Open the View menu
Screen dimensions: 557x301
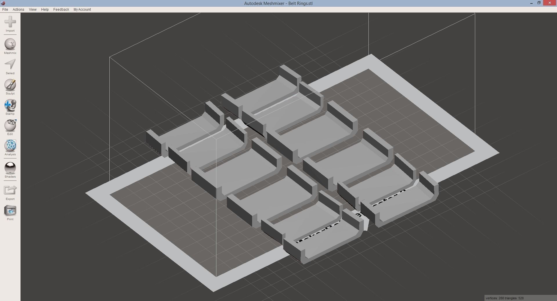coord(32,10)
